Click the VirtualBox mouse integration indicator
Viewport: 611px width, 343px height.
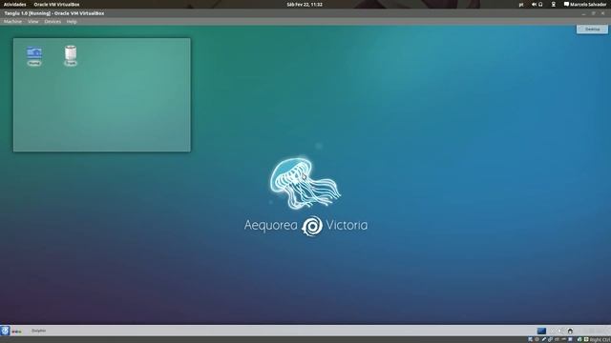pos(579,339)
